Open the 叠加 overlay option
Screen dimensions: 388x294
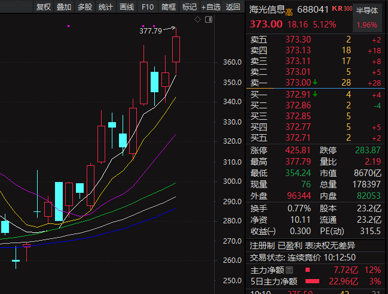[x=64, y=7]
